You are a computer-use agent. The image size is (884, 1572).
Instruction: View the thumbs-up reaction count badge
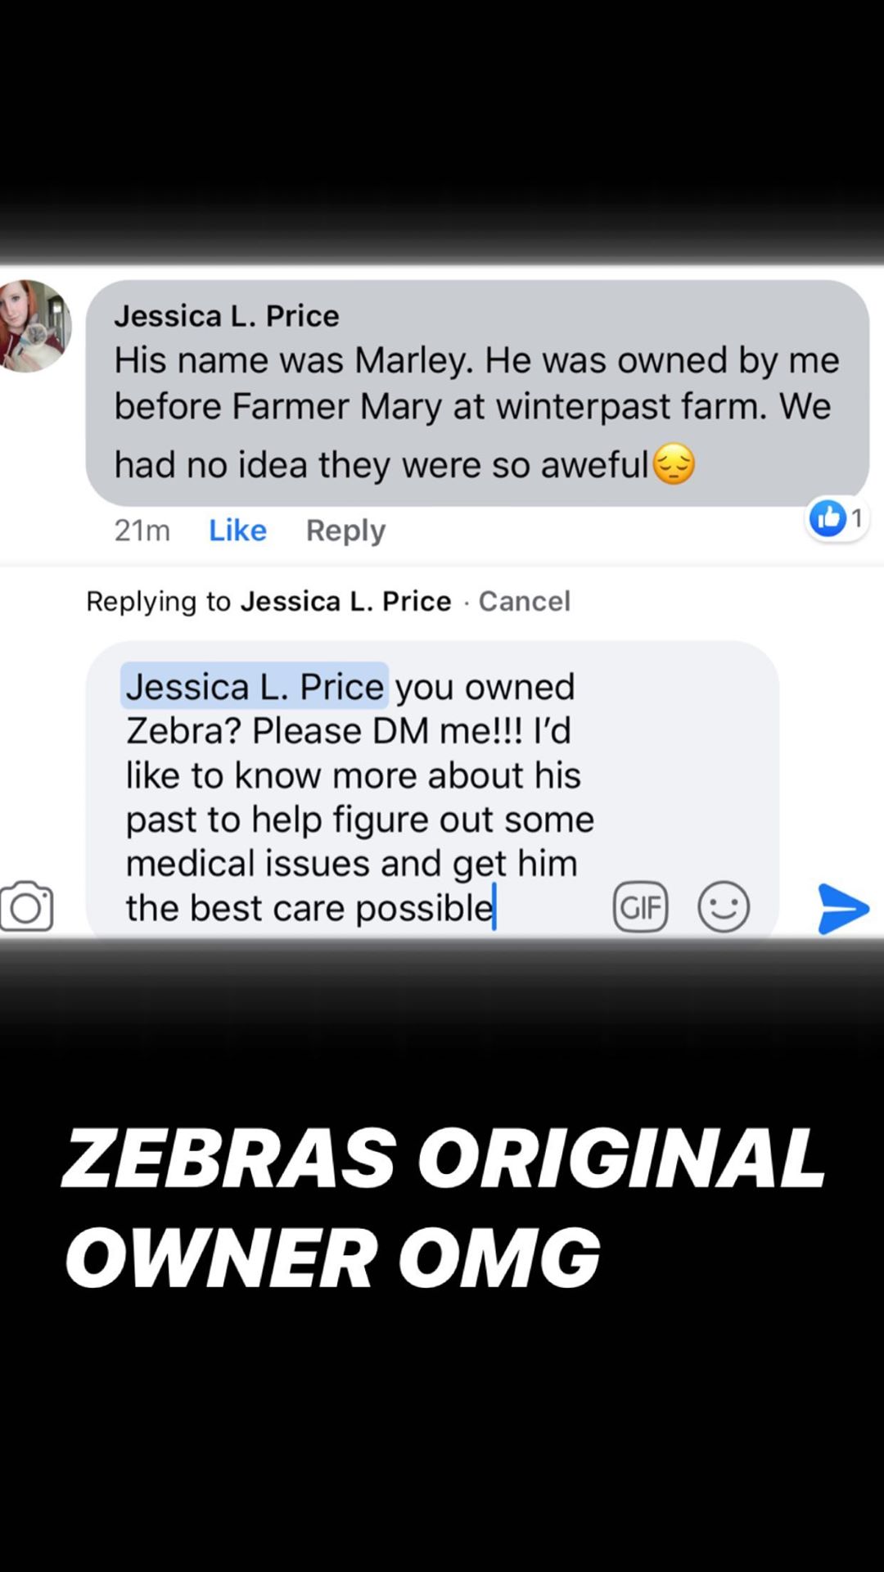tap(837, 518)
